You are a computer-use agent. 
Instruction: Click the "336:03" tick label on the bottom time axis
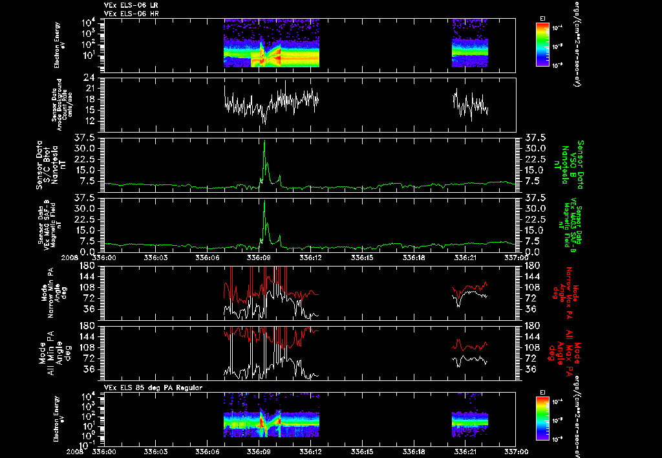pyautogui.click(x=156, y=451)
